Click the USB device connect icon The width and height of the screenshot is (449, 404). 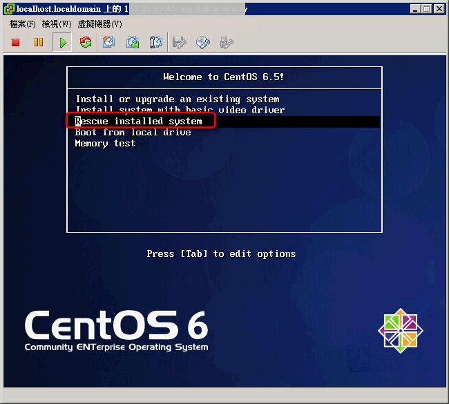[x=227, y=43]
